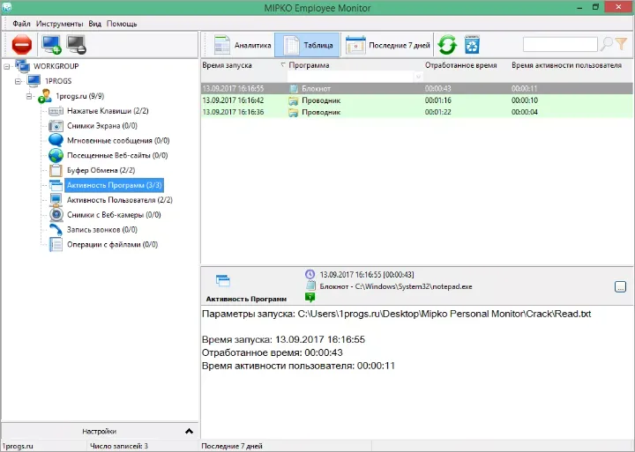Click the Активность Программ details panel icon
Screen dimensions: 635x452
point(223,280)
